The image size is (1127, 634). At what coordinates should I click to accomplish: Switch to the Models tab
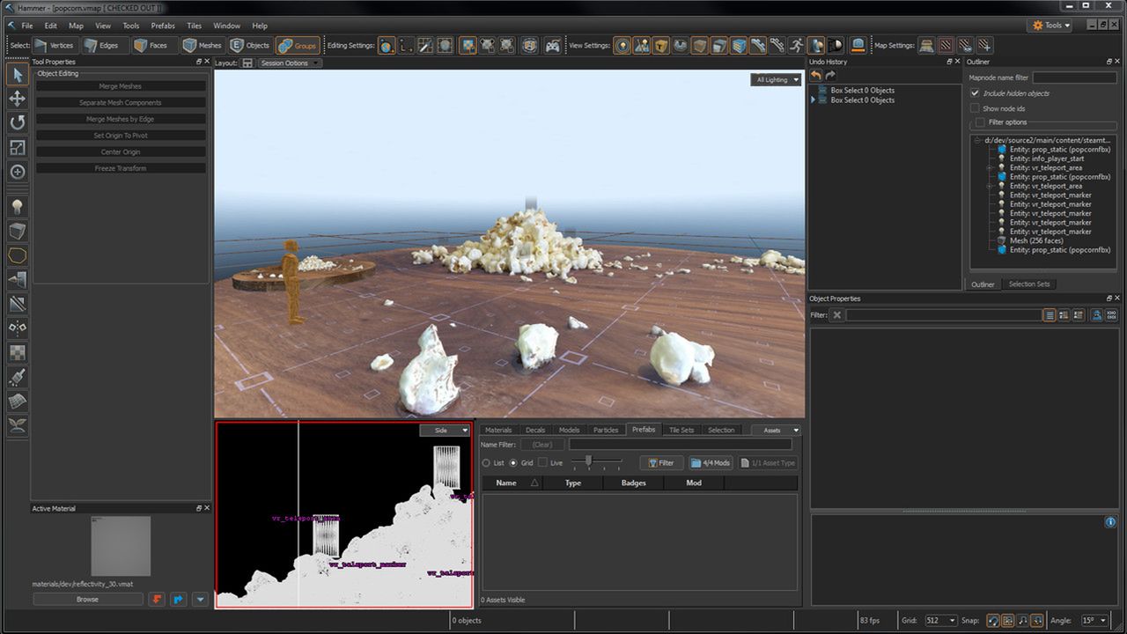tap(569, 430)
